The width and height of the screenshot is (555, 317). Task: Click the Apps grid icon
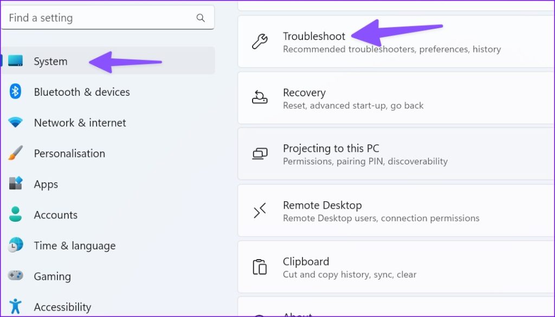tap(16, 183)
